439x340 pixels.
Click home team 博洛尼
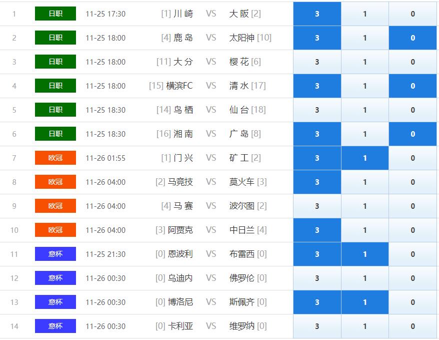[x=180, y=302]
